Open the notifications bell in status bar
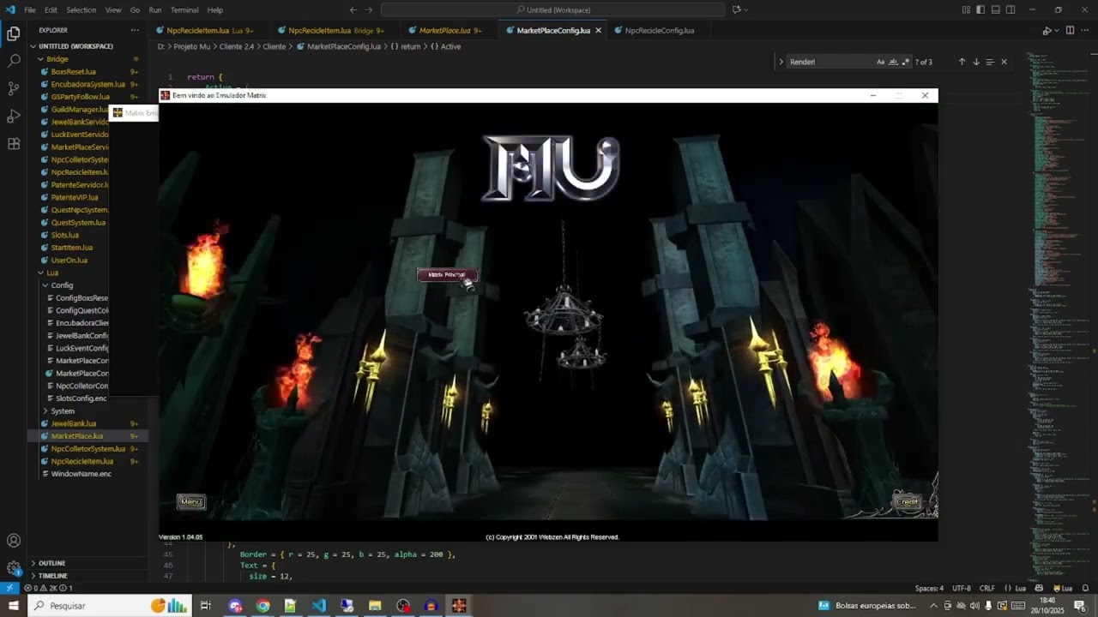The image size is (1098, 617). coord(1086,589)
